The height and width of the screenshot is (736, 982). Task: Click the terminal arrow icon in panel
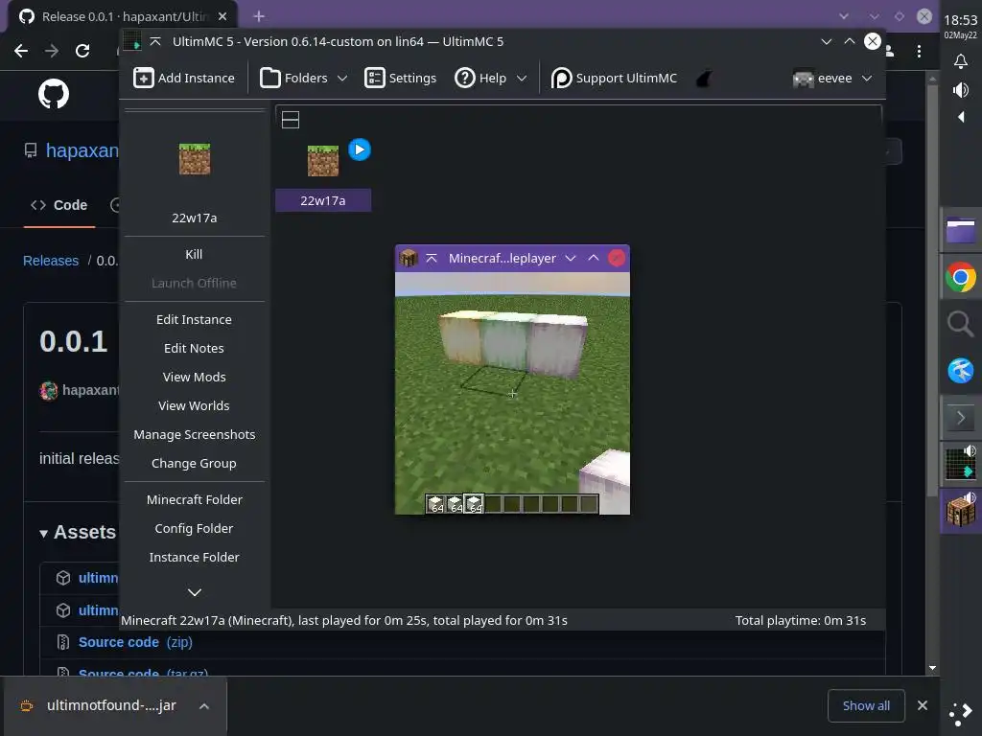[x=960, y=418]
